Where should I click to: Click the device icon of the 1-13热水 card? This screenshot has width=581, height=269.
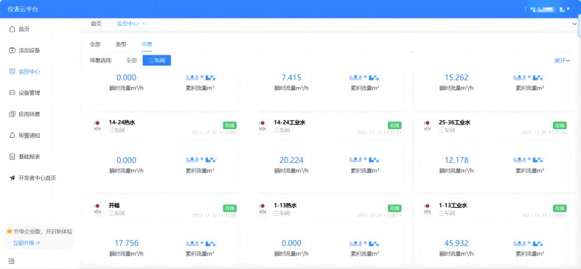click(x=262, y=209)
